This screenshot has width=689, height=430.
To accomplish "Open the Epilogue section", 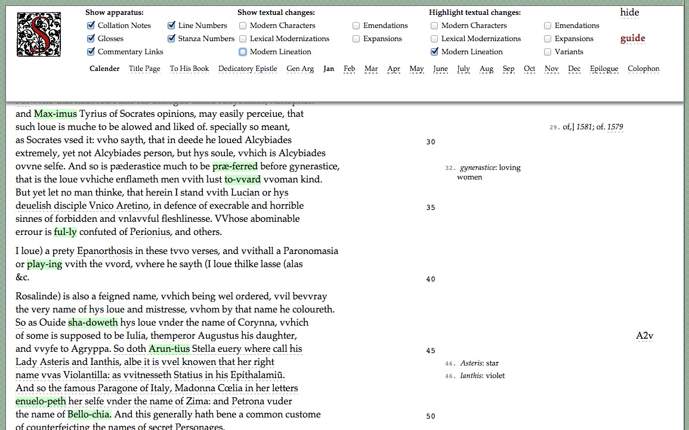I will tap(604, 69).
